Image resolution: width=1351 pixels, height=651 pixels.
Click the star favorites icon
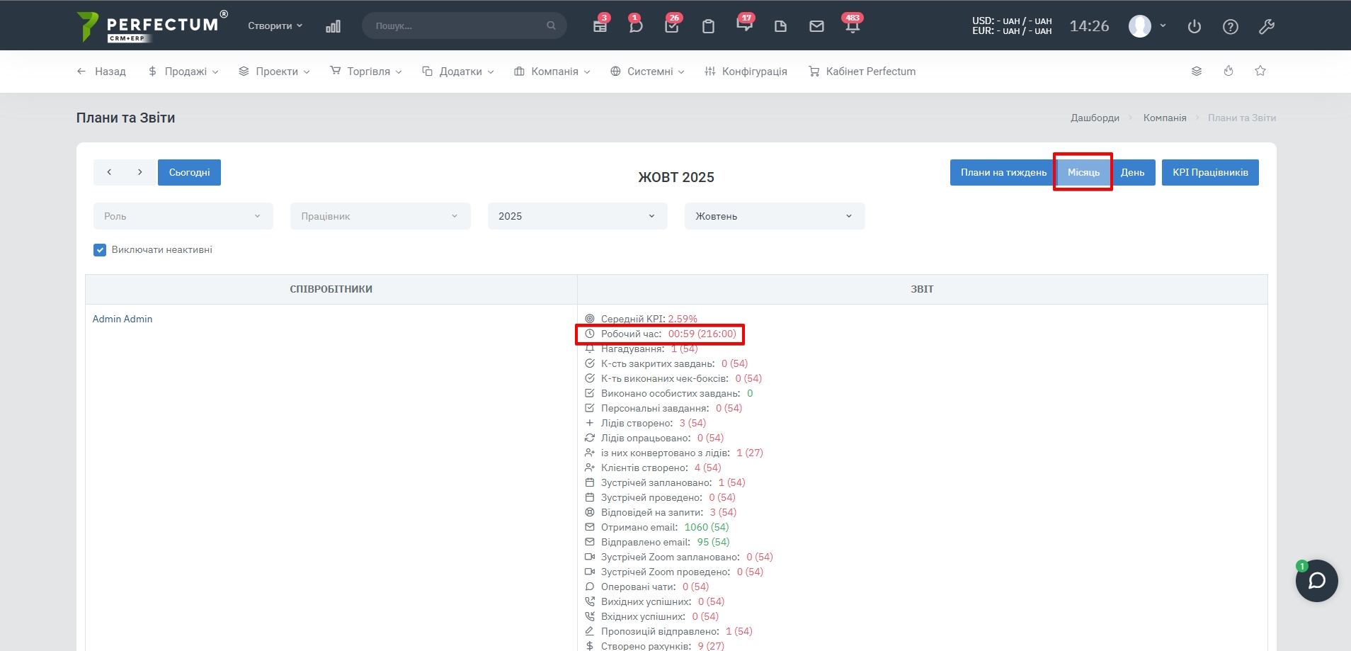pos(1260,71)
